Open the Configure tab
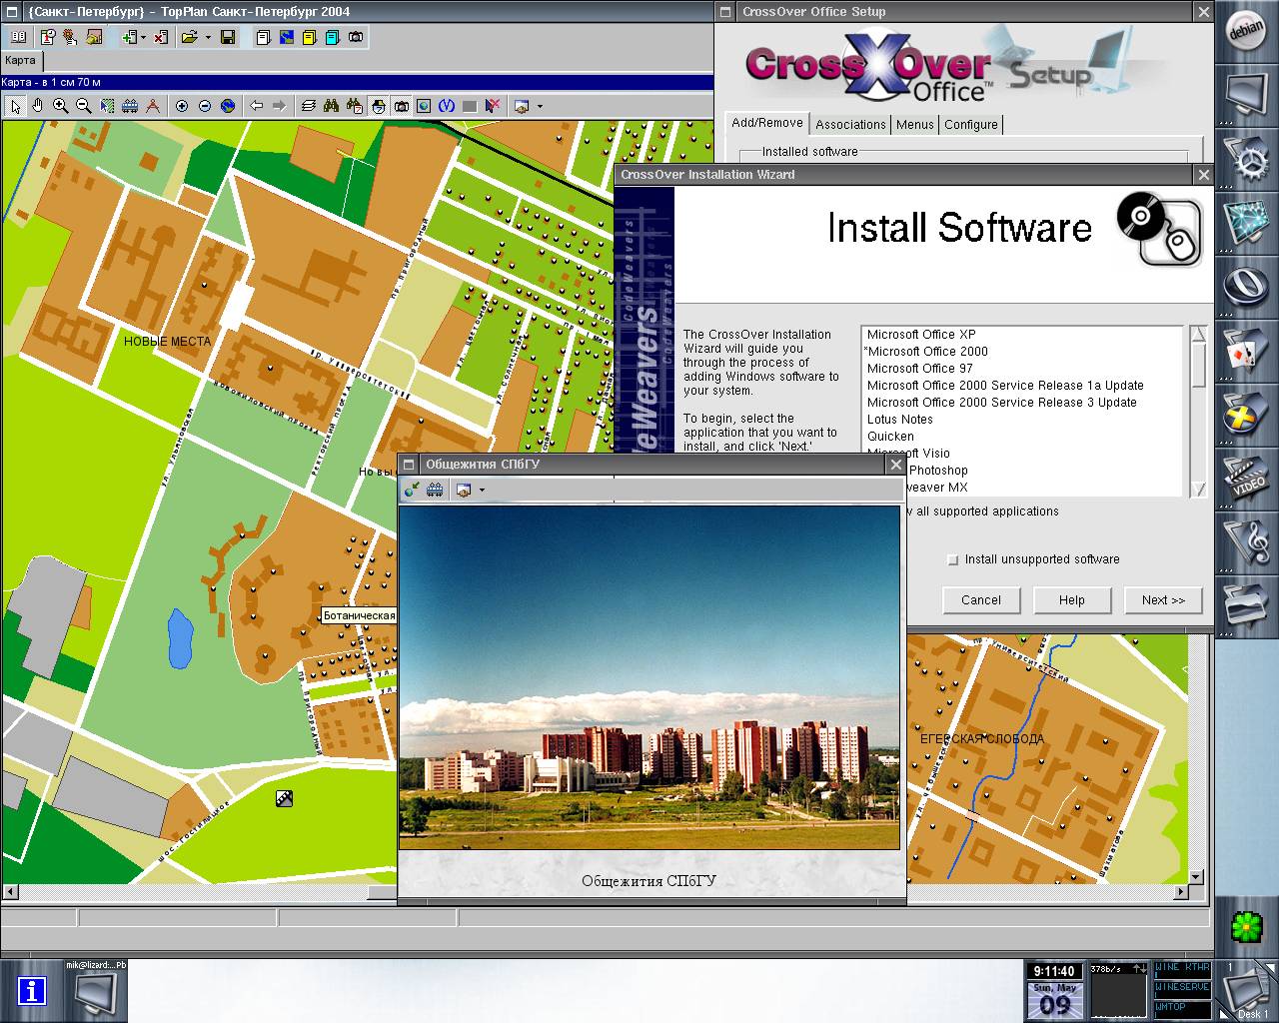This screenshot has width=1279, height=1023. 970,125
